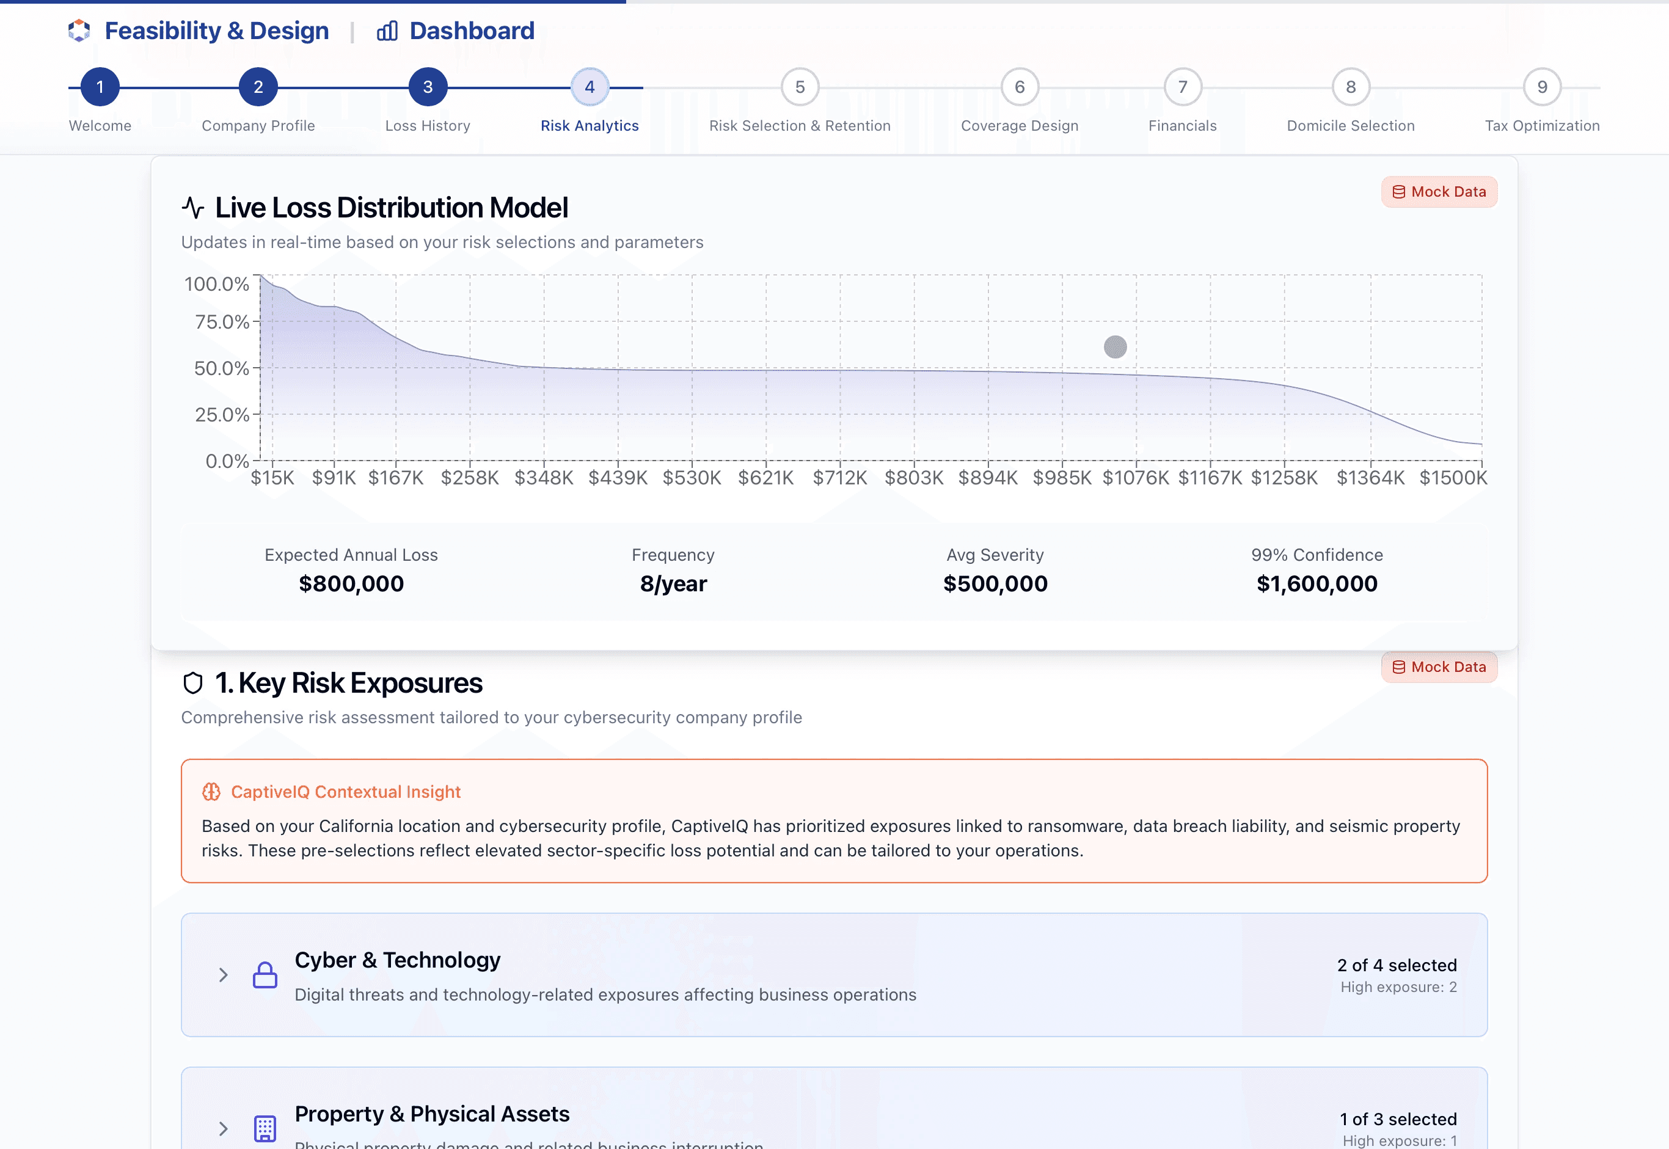Viewport: 1669px width, 1149px height.
Task: Click the Dashboard bar chart icon
Action: (387, 31)
